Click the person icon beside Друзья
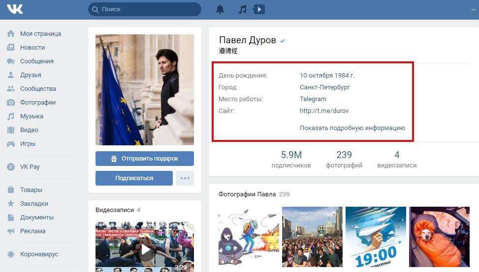The width and height of the screenshot is (479, 272). point(11,75)
